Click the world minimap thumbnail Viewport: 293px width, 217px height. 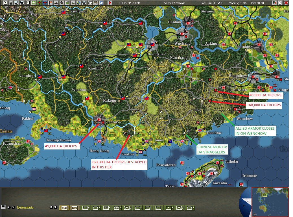(x=270, y=202)
